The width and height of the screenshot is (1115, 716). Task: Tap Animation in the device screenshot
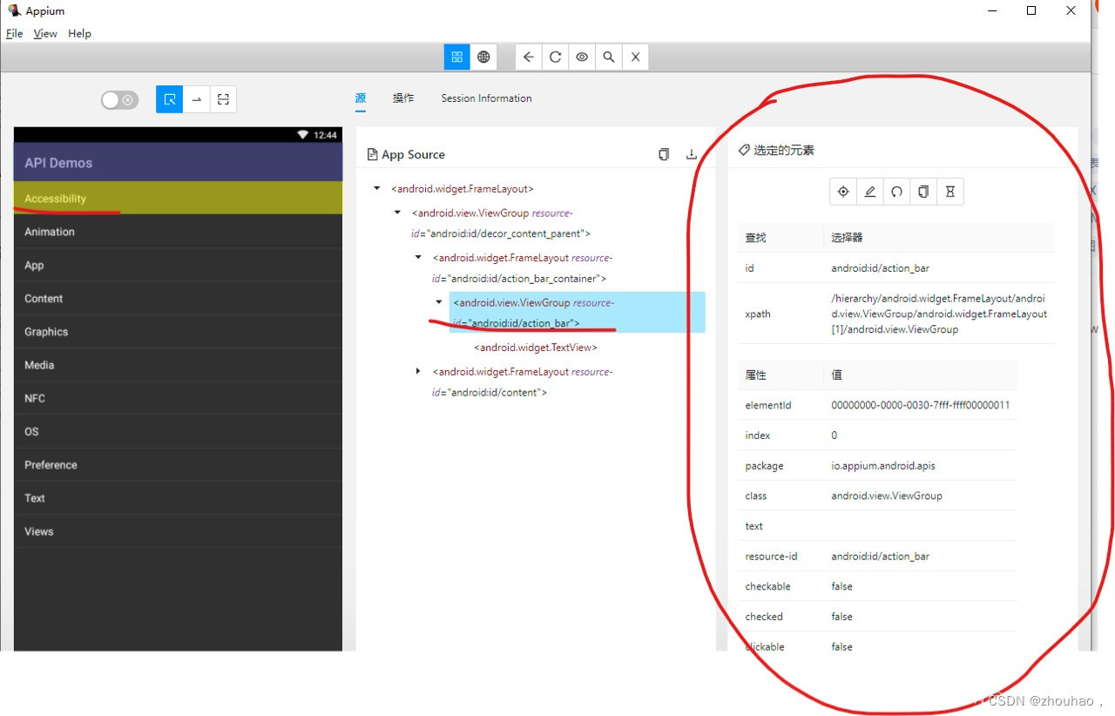tap(178, 232)
